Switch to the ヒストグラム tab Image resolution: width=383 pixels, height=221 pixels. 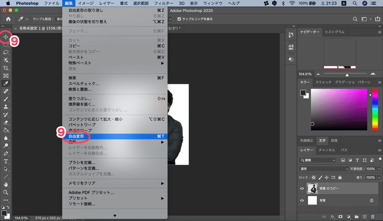[335, 32]
